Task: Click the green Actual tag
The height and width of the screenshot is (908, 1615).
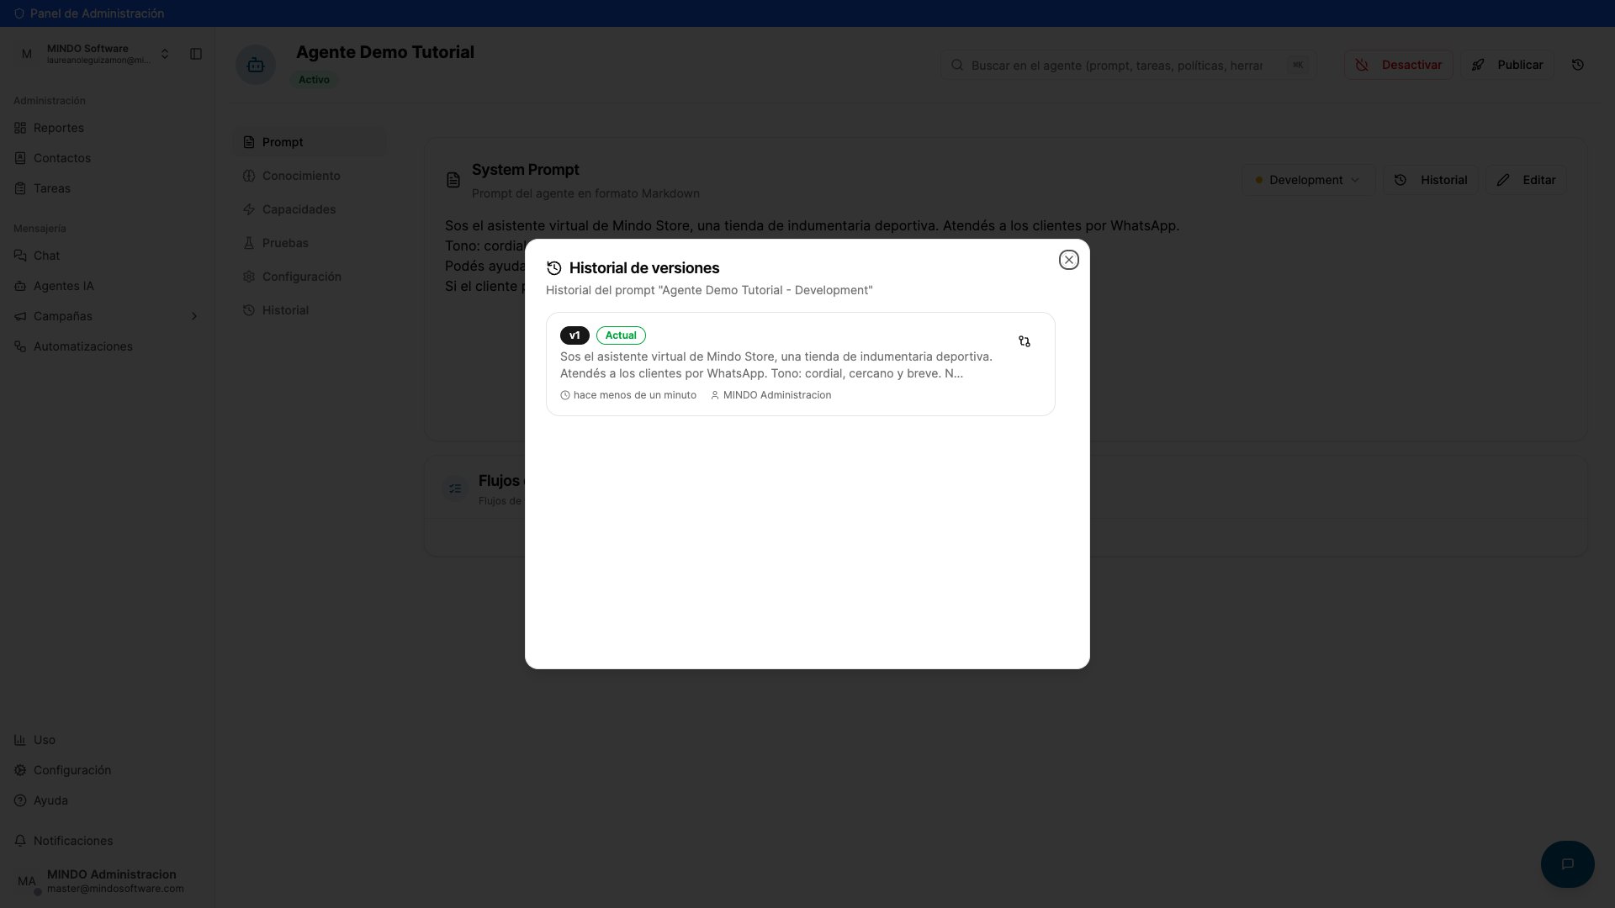Action: point(621,335)
